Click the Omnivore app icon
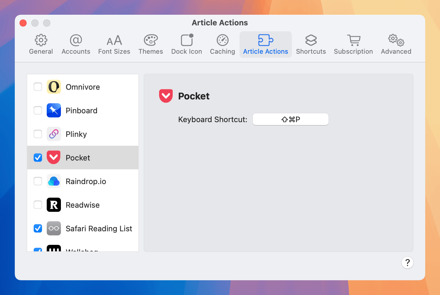This screenshot has width=440, height=295. coord(54,87)
